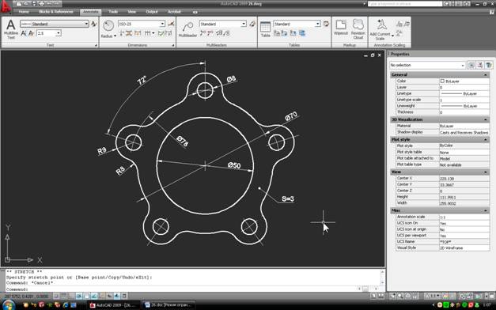Click the command window scrollbar

click(382, 278)
